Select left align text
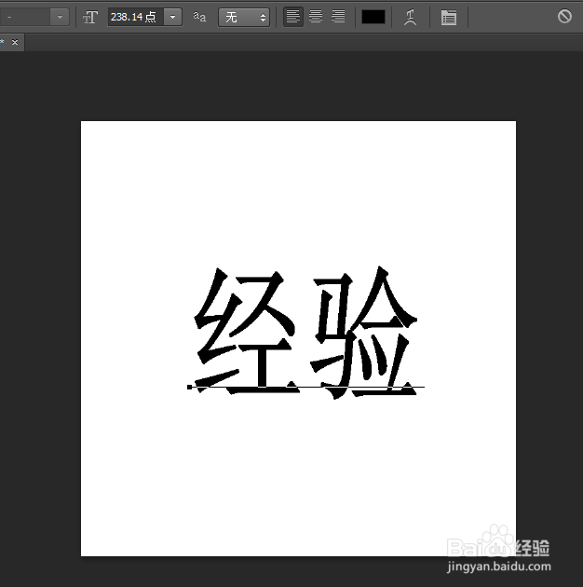Image resolution: width=583 pixels, height=587 pixels. pyautogui.click(x=293, y=17)
